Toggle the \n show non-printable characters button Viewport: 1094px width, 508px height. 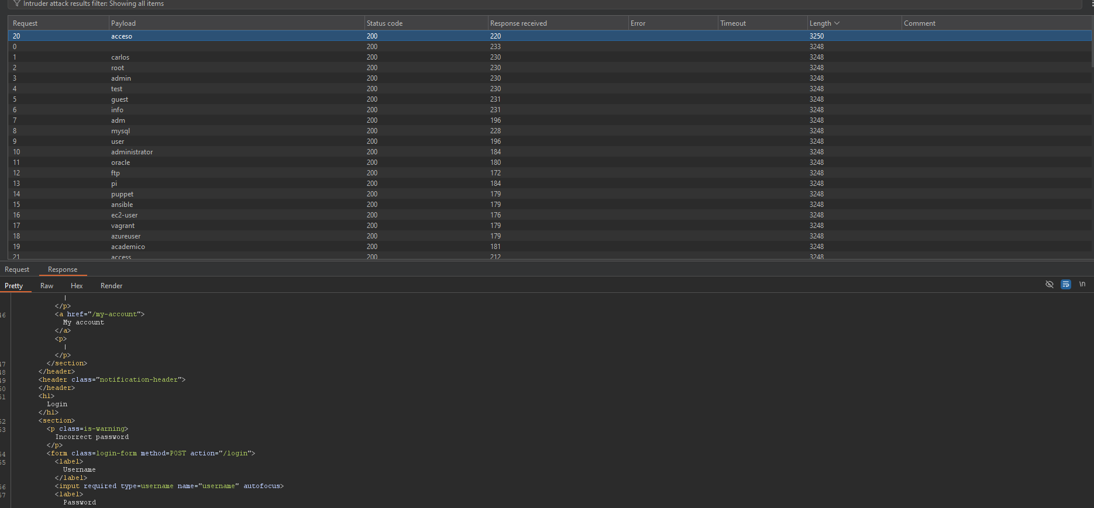[x=1082, y=284]
